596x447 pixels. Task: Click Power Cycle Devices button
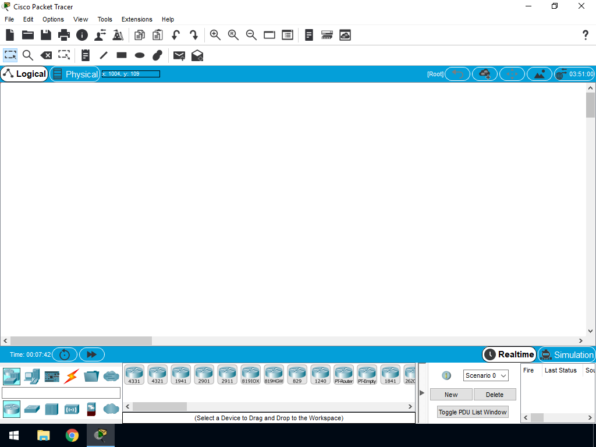(65, 354)
